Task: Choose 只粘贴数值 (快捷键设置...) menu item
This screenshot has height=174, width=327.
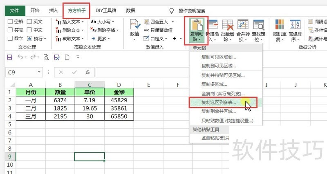Action: 226,121
